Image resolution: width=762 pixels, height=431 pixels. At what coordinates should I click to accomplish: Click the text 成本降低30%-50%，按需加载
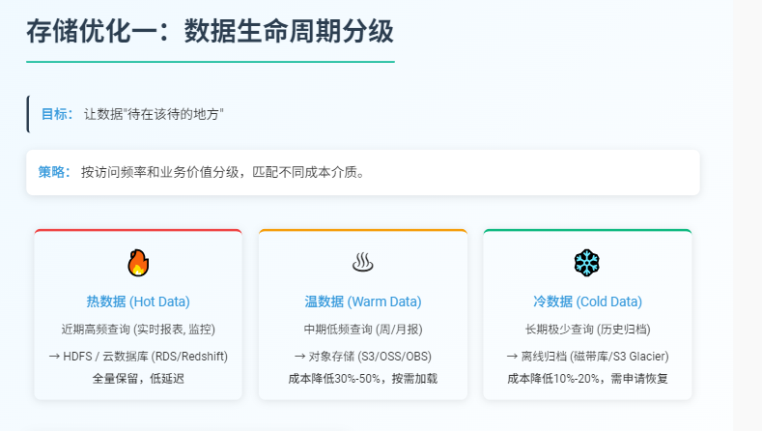tap(362, 379)
